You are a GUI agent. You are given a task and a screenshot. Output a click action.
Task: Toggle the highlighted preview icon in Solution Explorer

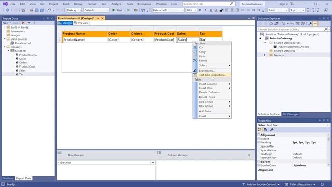[315, 24]
